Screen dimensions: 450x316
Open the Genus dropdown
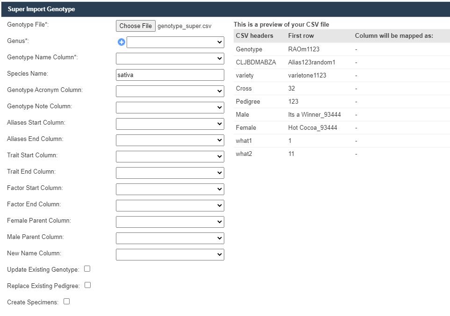pos(175,42)
